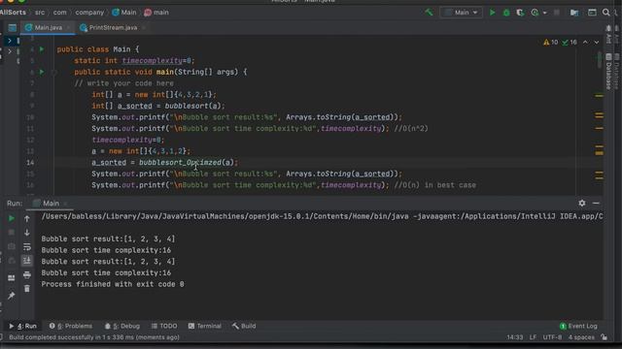Open the Build tool window
622x349 pixels.
coord(244,326)
